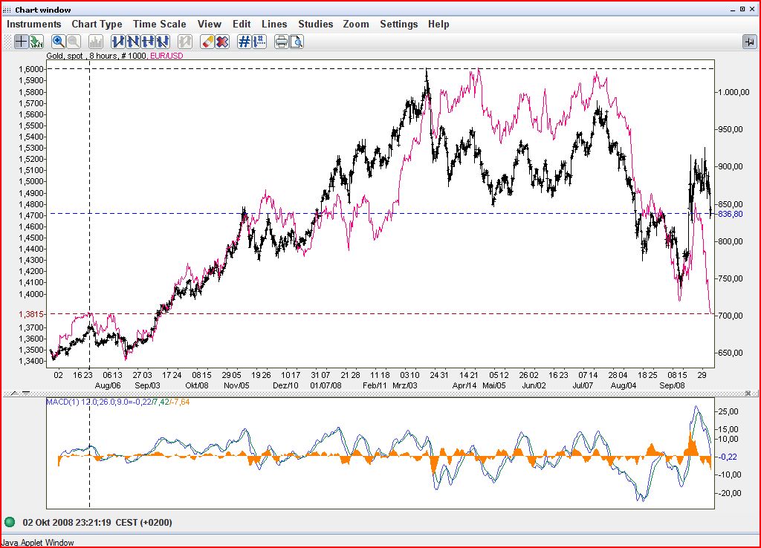Click the 1,6000 left axis label
761x548 pixels.
[31, 69]
